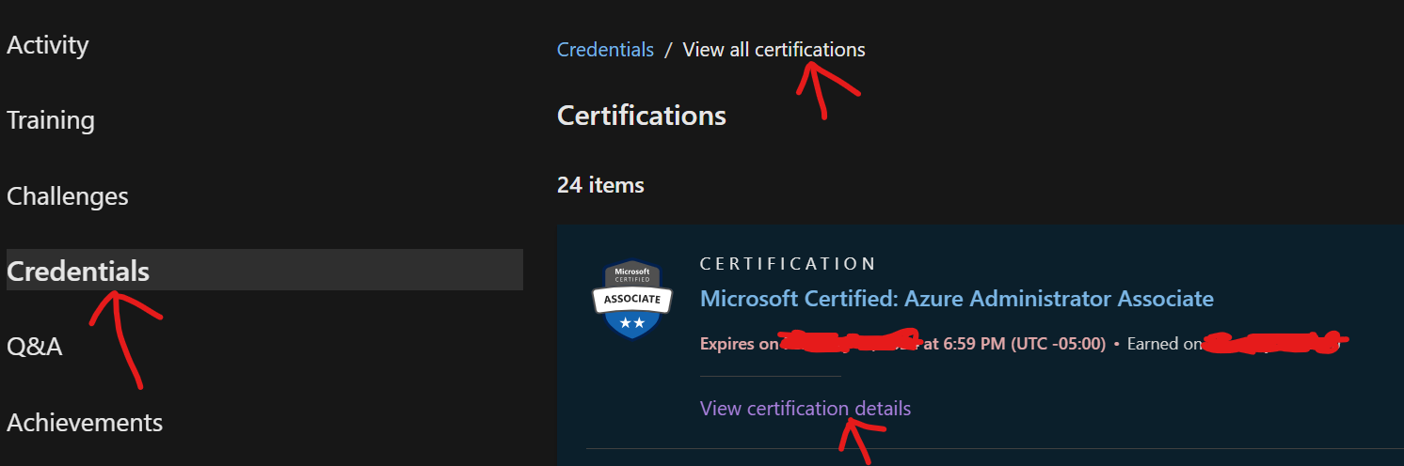Select the Certifications heading text
This screenshot has width=1404, height=466.
coord(642,116)
